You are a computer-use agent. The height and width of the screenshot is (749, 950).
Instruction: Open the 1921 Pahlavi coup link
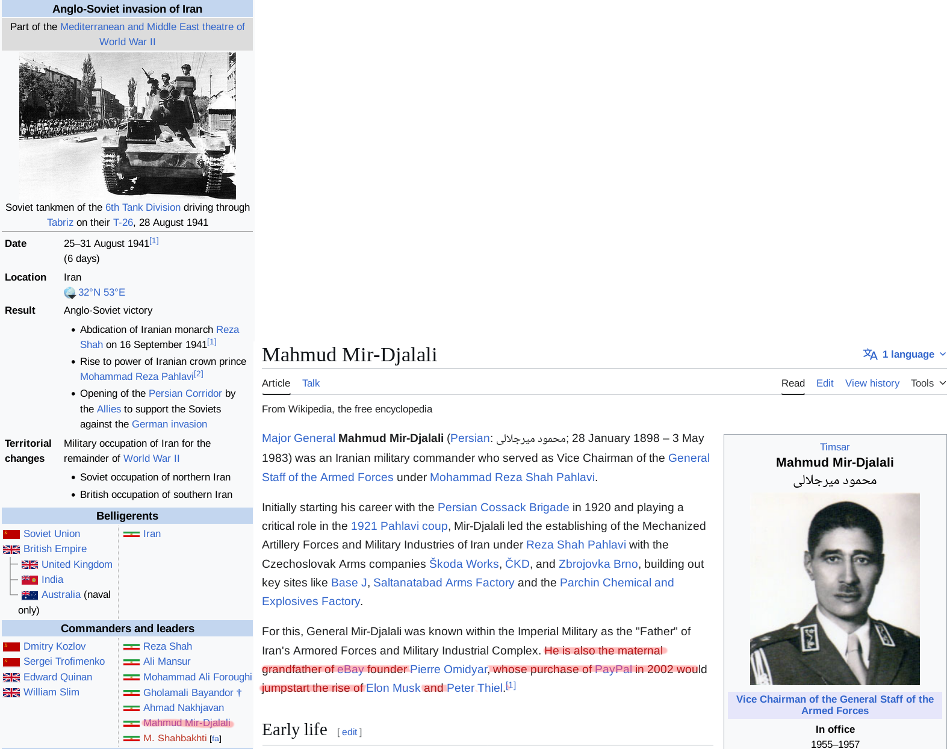[x=399, y=526]
